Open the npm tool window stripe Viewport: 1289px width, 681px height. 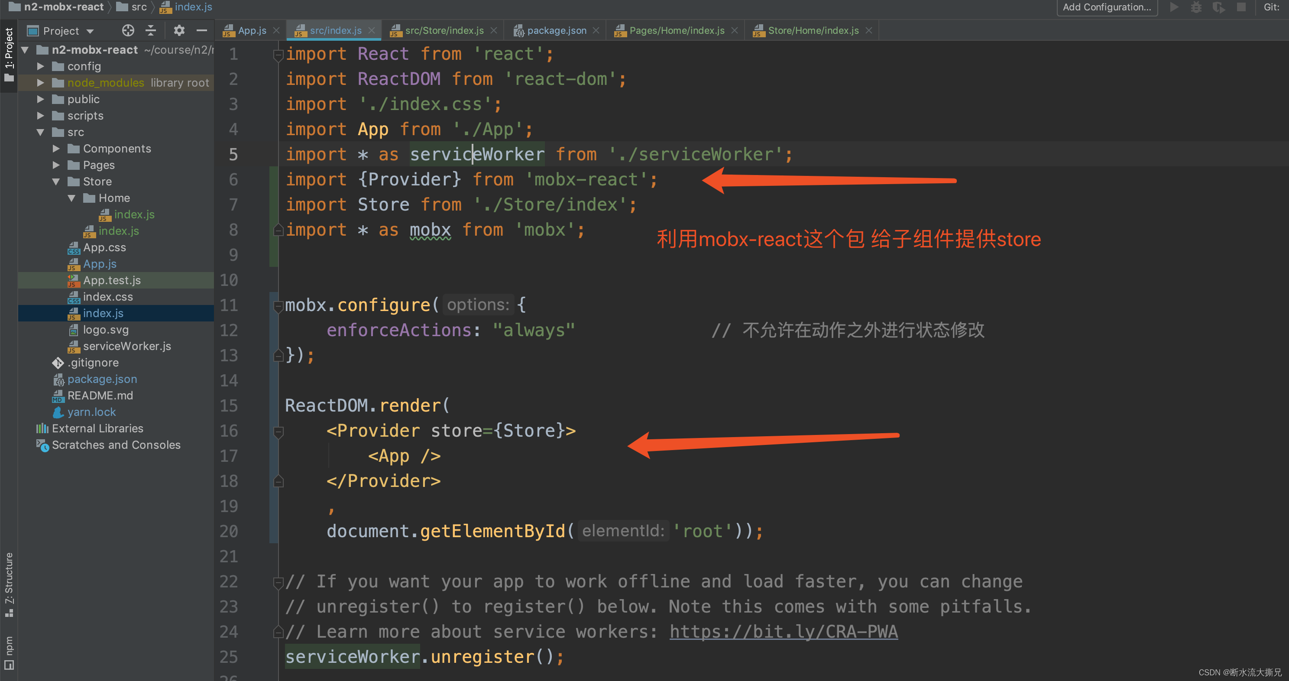[x=9, y=652]
